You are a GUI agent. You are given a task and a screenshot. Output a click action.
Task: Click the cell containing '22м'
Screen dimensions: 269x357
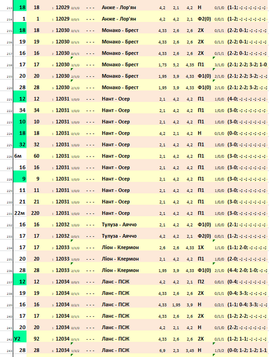click(20, 213)
